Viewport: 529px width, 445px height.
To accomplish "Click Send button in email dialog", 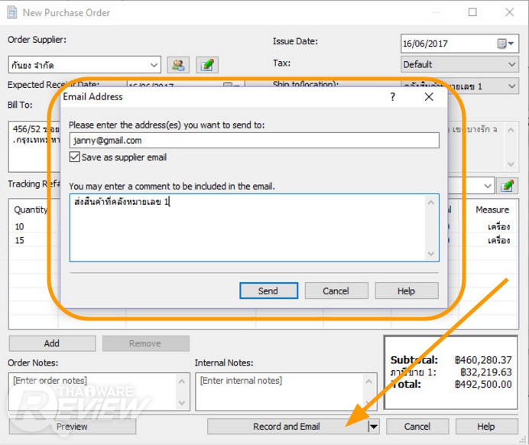I will [268, 291].
